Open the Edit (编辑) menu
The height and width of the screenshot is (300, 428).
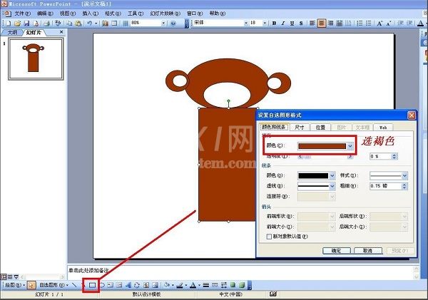click(45, 14)
